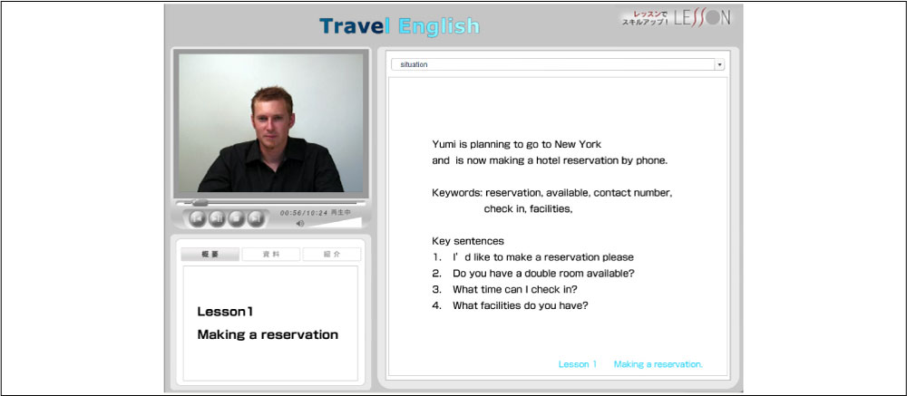
Task: Click sentence 'I'd like to make a reservation please'
Action: (x=543, y=257)
